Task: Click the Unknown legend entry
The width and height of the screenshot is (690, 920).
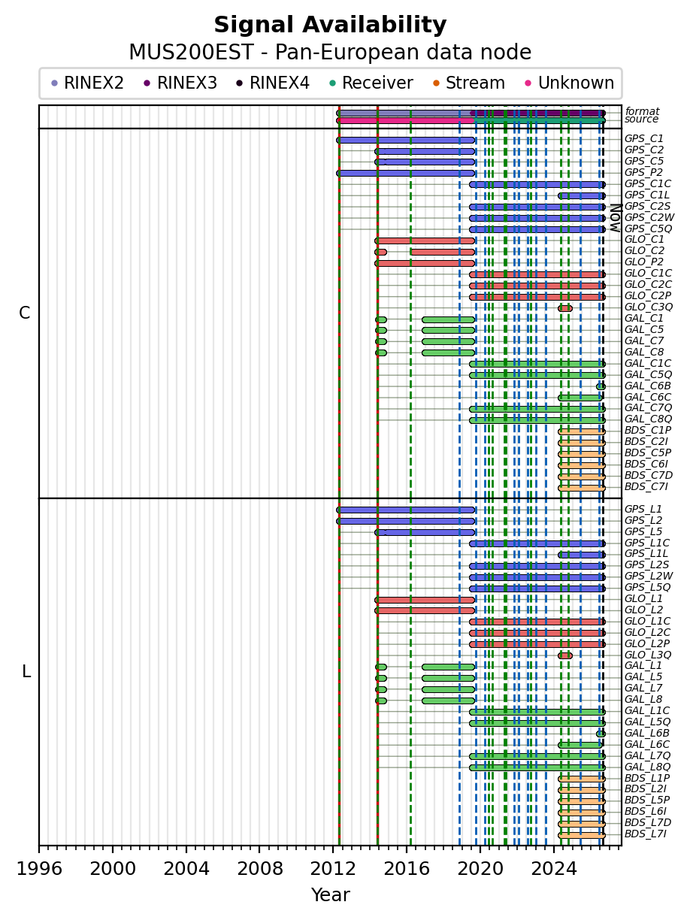Action: click(569, 83)
